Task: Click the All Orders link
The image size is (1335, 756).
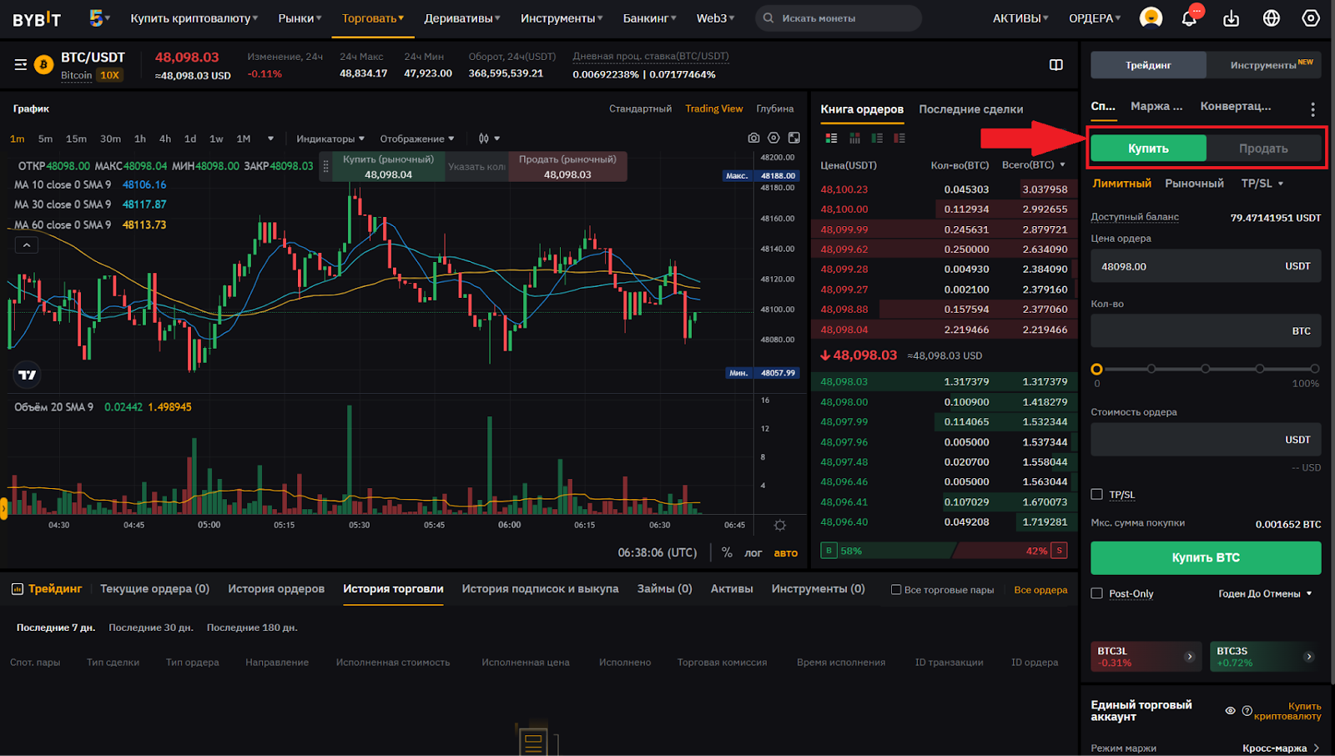Action: click(1040, 589)
